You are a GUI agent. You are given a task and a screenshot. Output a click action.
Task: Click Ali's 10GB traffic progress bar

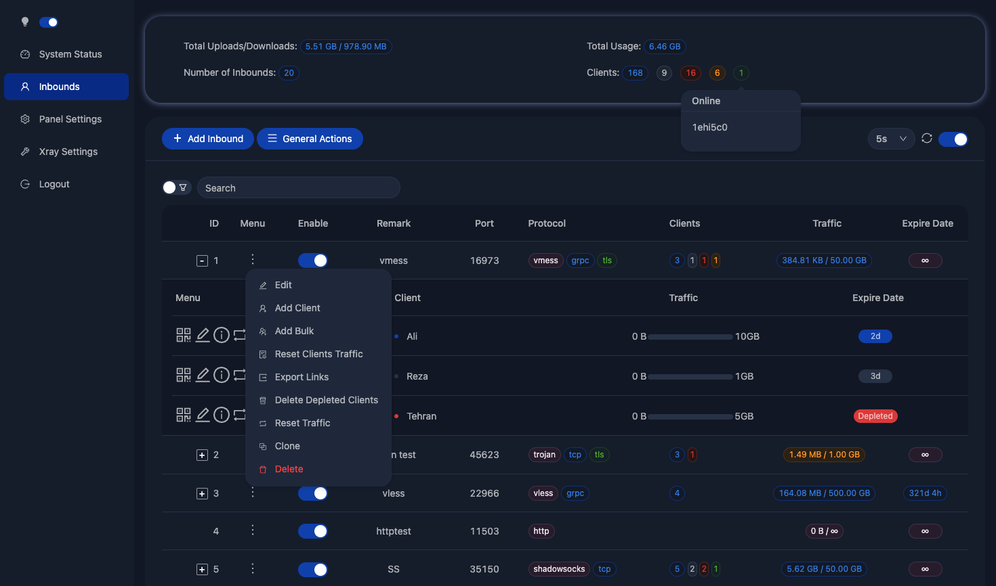point(690,336)
